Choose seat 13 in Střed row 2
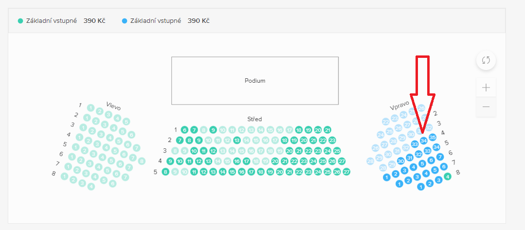Viewport: 525px width, 230px height. (x=237, y=140)
